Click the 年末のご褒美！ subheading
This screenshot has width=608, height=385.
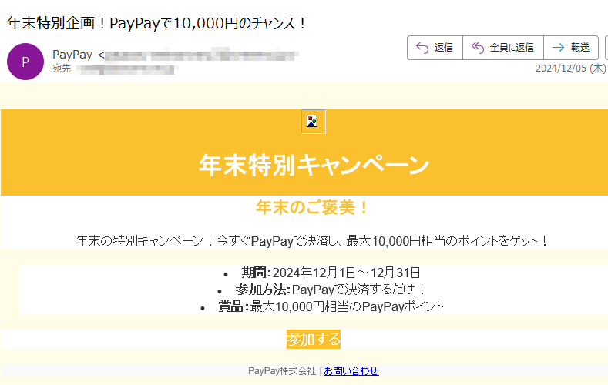click(314, 208)
